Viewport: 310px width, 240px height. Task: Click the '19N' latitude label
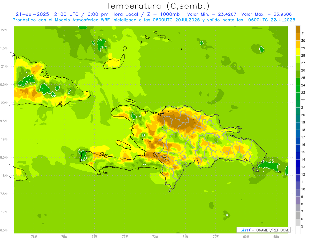4,139
